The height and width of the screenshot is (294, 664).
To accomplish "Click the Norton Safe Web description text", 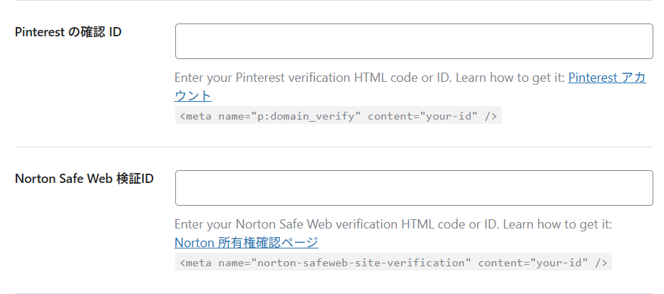I will pyautogui.click(x=356, y=225).
